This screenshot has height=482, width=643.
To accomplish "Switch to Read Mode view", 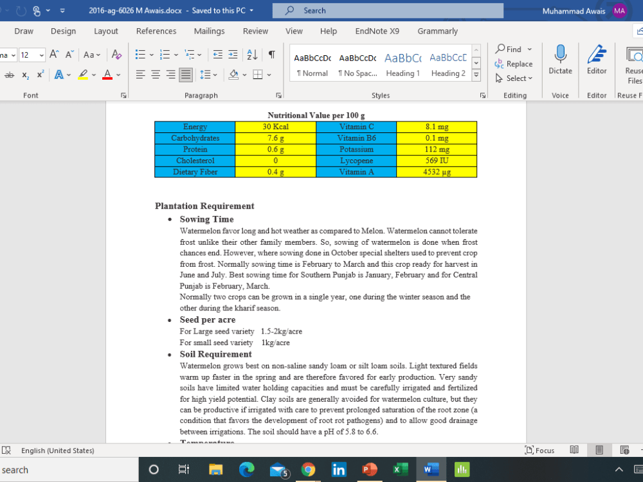I will 574,450.
